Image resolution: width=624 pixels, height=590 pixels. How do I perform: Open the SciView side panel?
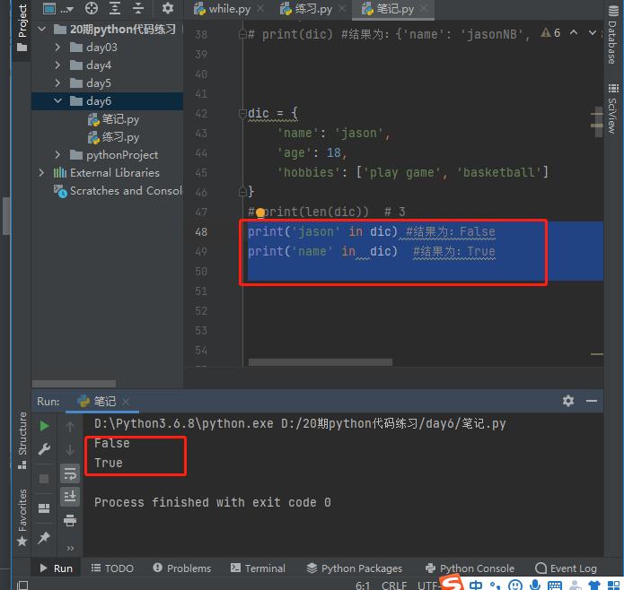point(613,108)
